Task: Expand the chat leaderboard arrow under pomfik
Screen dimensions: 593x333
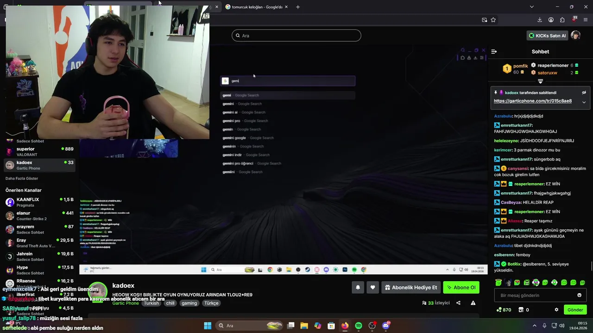Action: 540,81
